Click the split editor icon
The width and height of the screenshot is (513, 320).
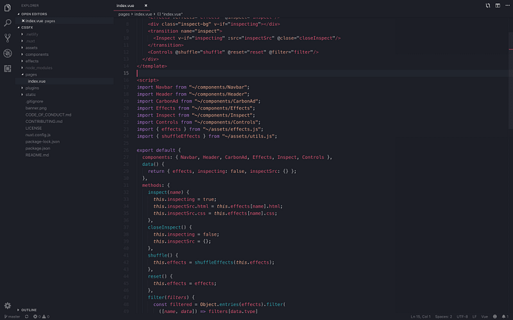[498, 6]
